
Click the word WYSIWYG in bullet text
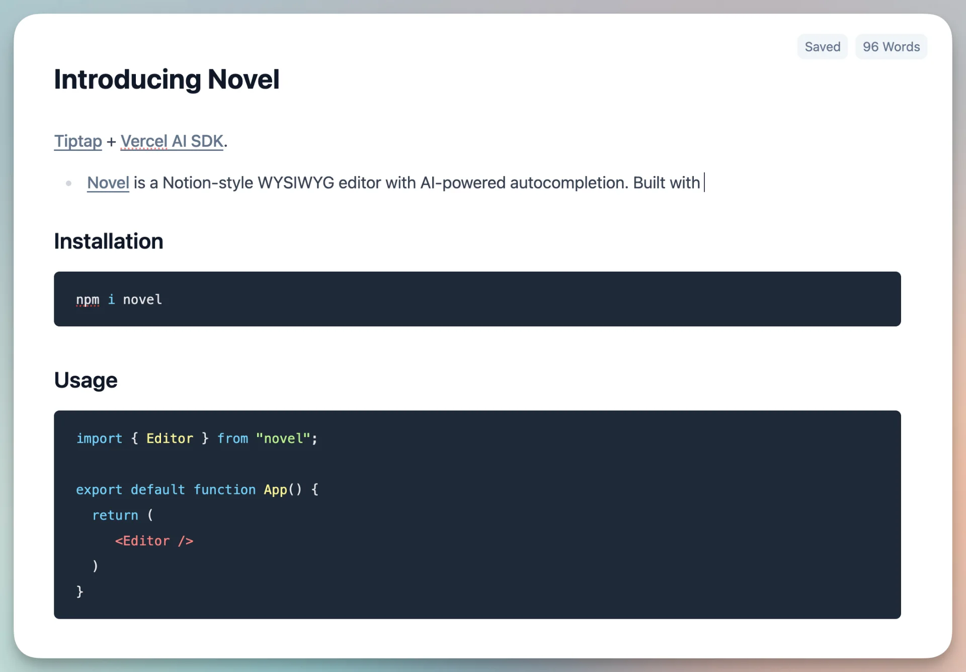click(296, 183)
